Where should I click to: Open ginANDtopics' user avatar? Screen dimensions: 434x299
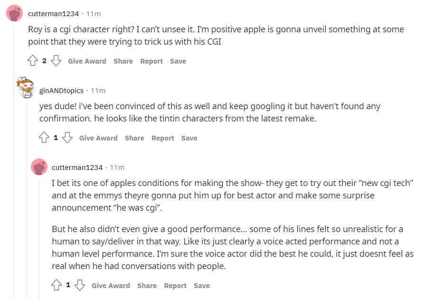(26, 88)
